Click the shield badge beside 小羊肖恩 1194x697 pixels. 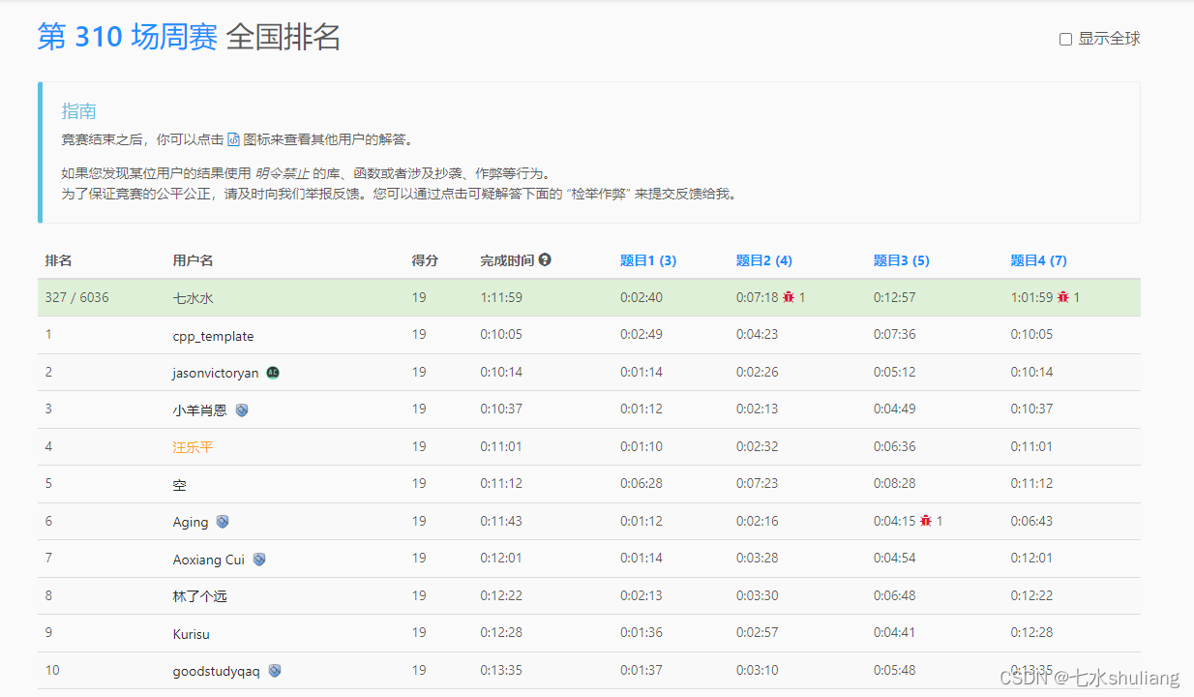pos(242,410)
